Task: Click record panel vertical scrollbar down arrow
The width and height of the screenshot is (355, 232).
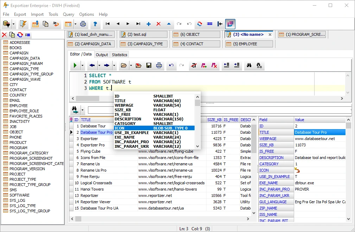Action: click(348, 219)
